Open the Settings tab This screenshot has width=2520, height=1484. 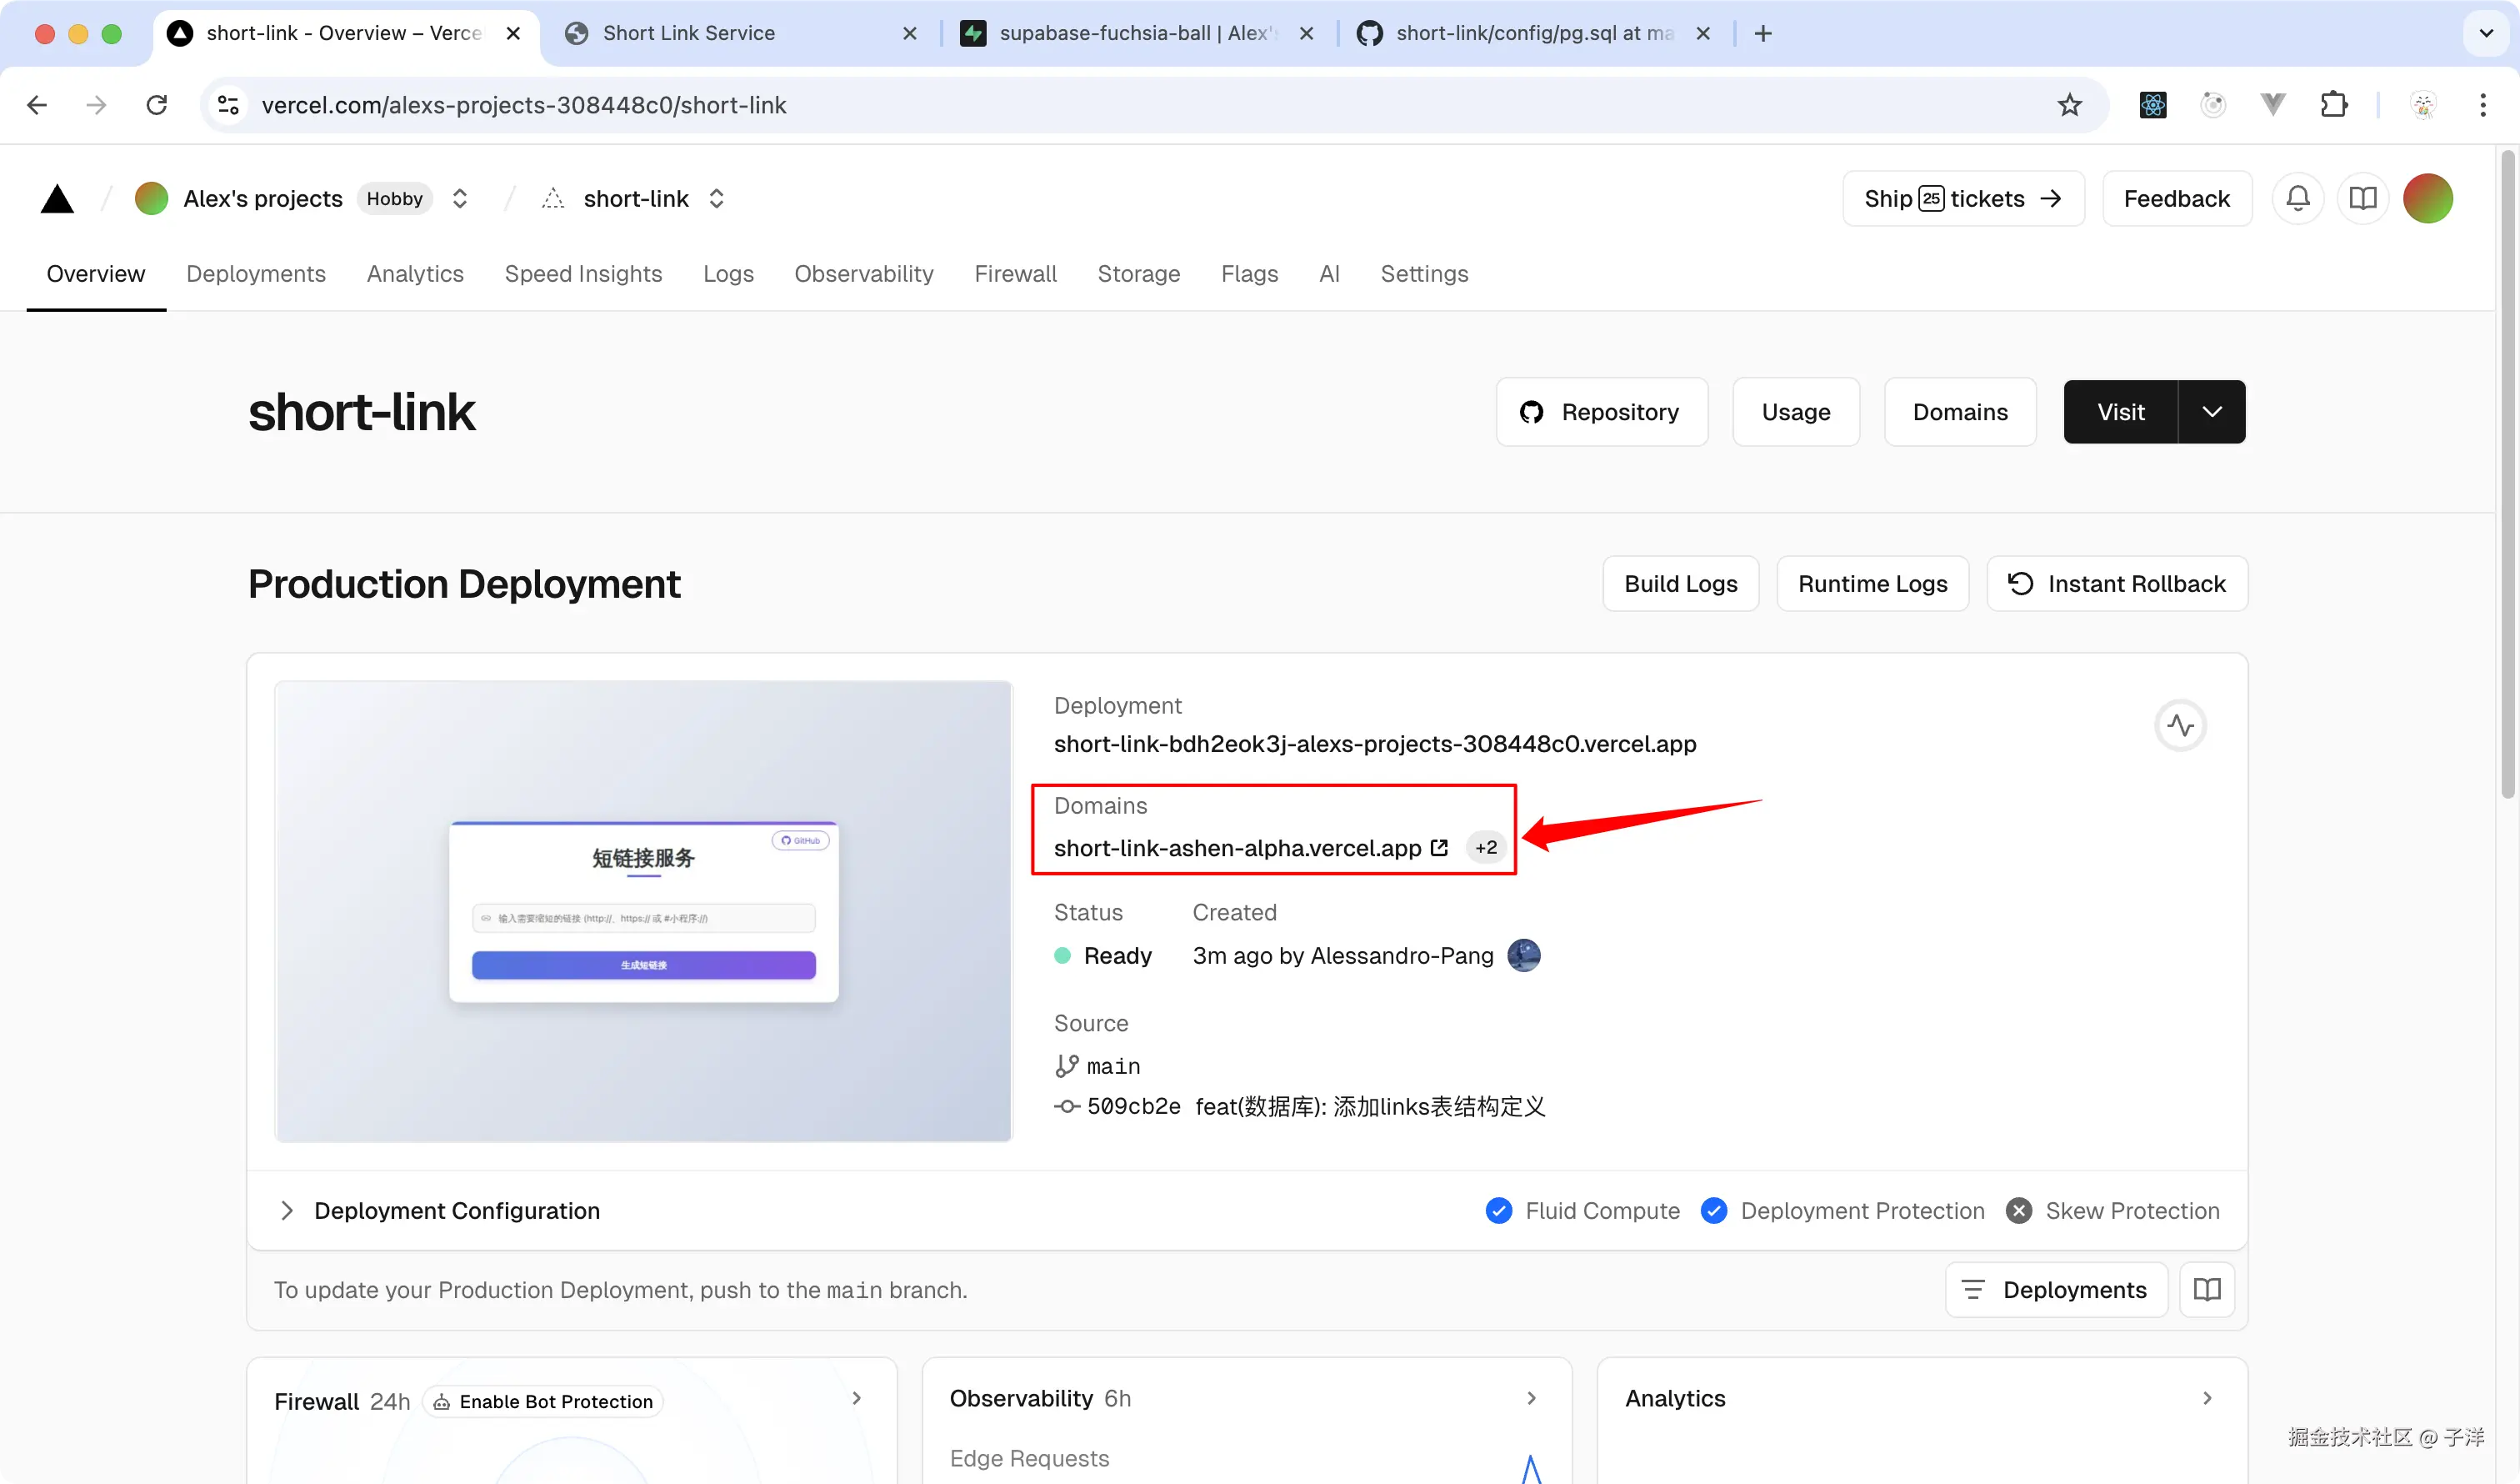pyautogui.click(x=1423, y=273)
